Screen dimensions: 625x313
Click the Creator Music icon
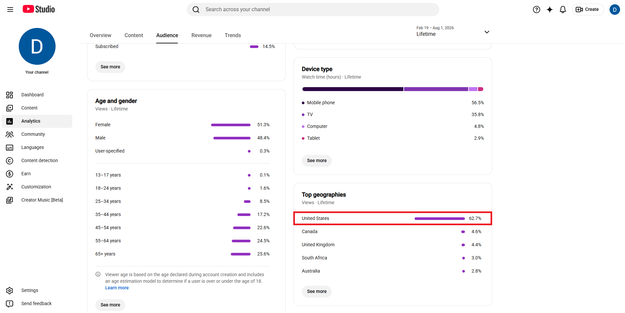point(10,200)
